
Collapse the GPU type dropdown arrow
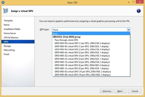pos(129,30)
